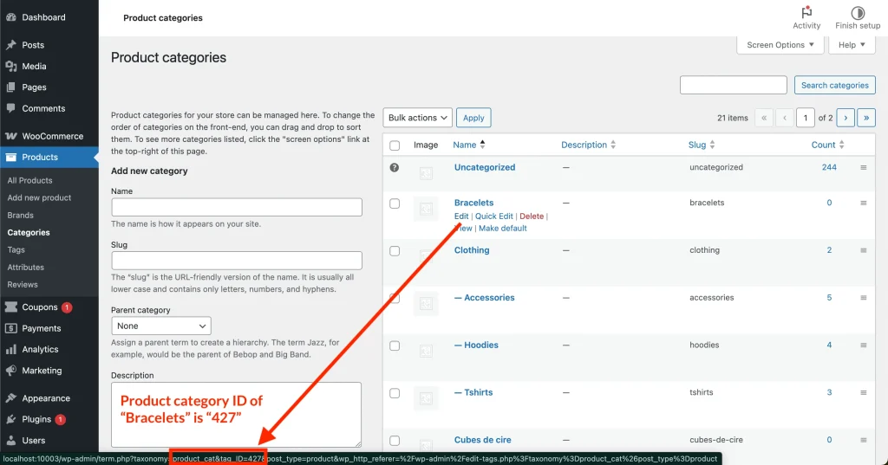Select Attributes in the Products submenu

26,267
